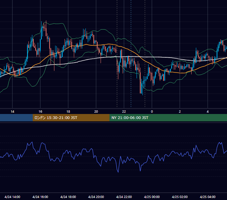Click the NY 21:00-06:00 JST session bar
227x200 pixels.
168,118
